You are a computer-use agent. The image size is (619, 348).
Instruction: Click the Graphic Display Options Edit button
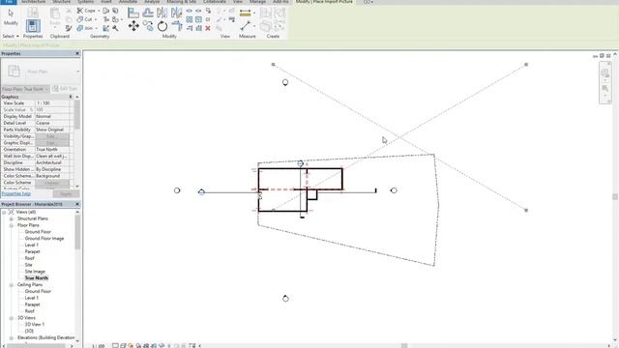(x=52, y=143)
